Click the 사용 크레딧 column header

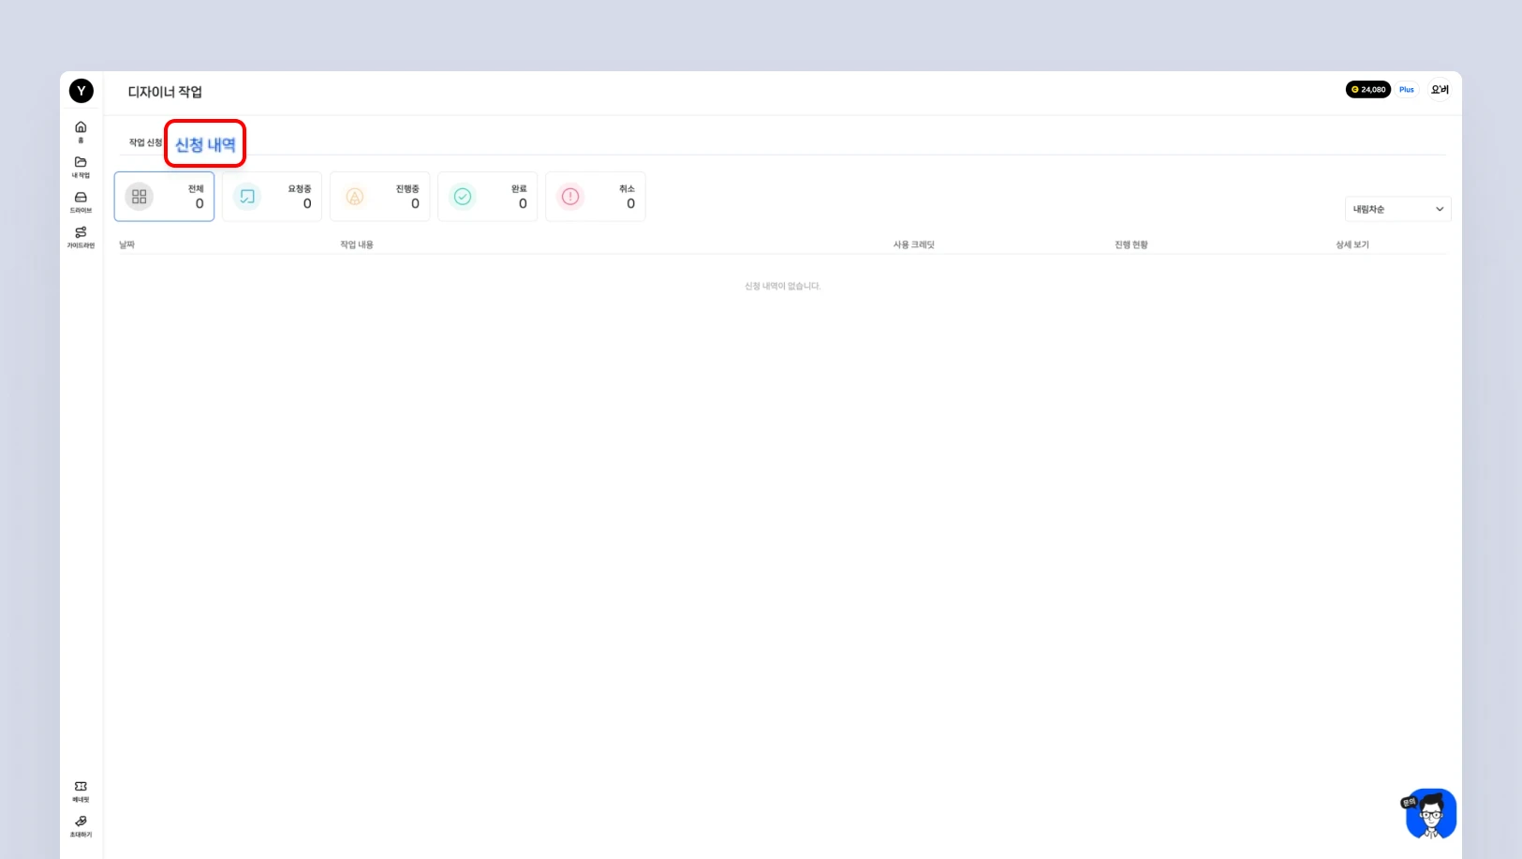[913, 244]
